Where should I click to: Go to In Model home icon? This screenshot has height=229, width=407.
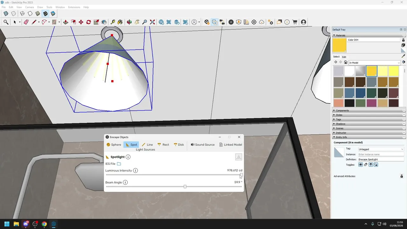346,62
